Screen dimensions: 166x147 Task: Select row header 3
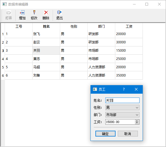pos(3,51)
